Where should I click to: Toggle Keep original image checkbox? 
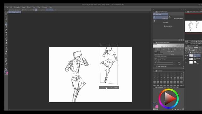155,59
